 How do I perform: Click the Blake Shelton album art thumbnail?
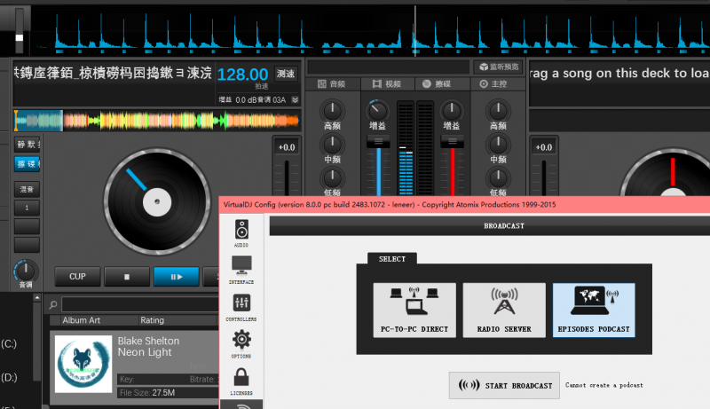(83, 365)
